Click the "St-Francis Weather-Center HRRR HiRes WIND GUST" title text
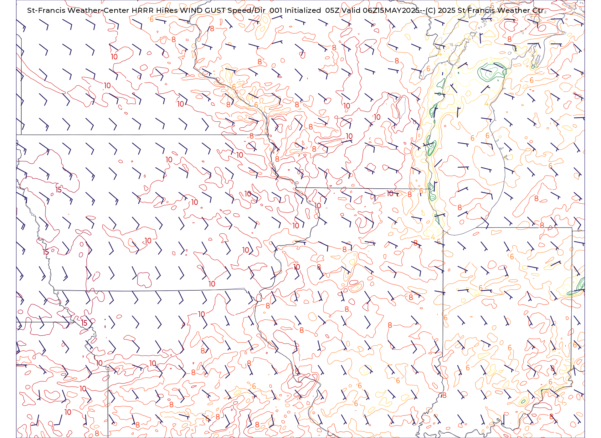 (x=126, y=10)
